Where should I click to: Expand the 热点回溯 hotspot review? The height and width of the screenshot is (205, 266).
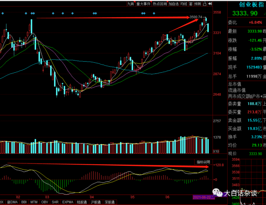tap(160, 4)
